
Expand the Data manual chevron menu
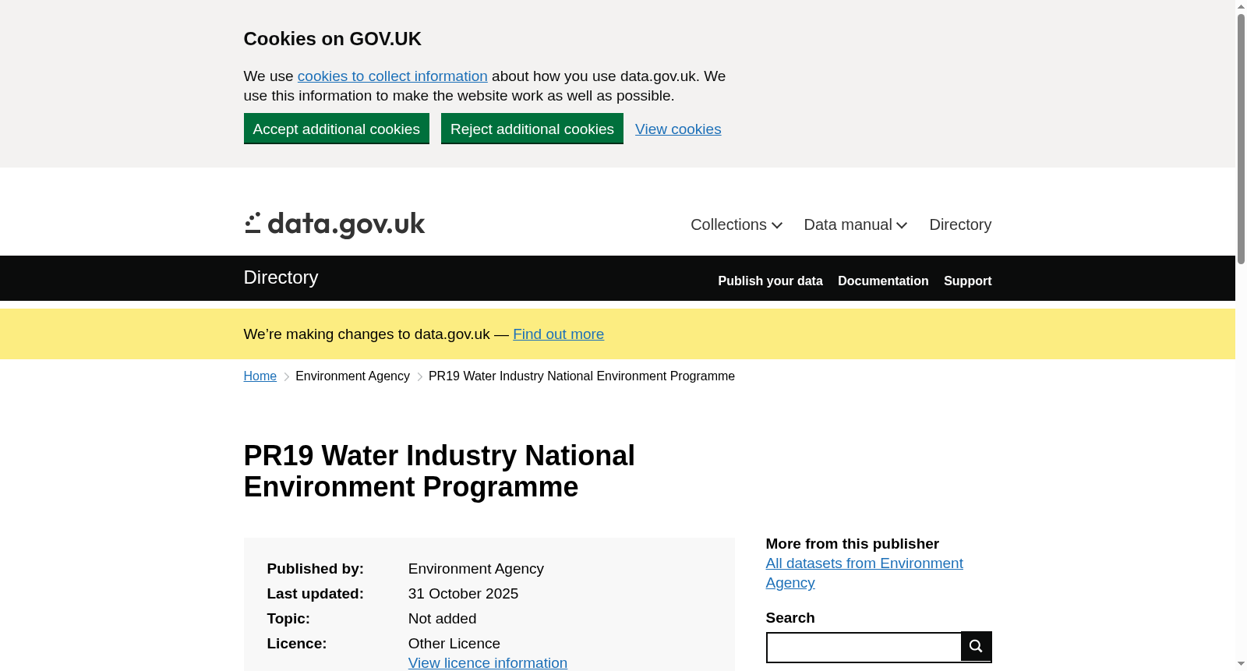[x=856, y=224]
